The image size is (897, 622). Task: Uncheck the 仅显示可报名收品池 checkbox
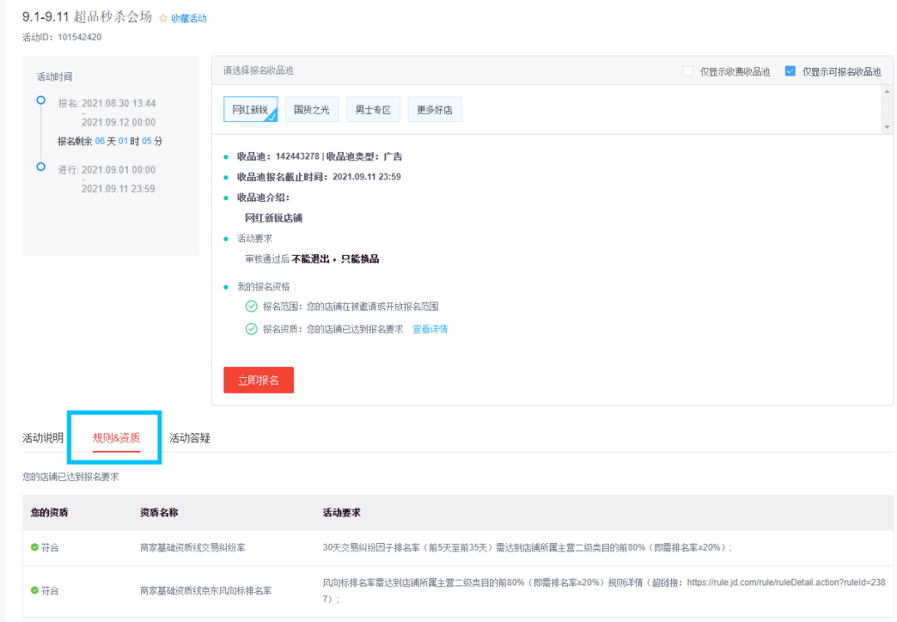(790, 71)
